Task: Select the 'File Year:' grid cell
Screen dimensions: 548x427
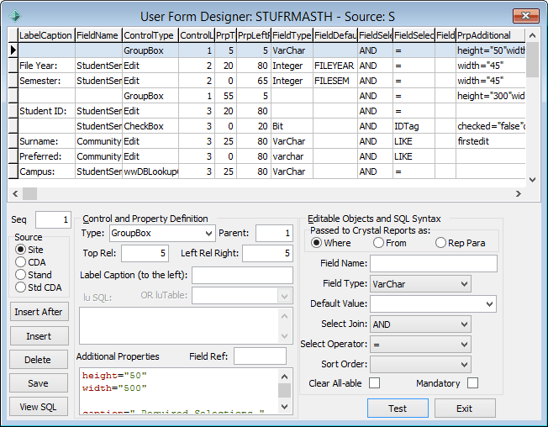Action: [x=46, y=66]
